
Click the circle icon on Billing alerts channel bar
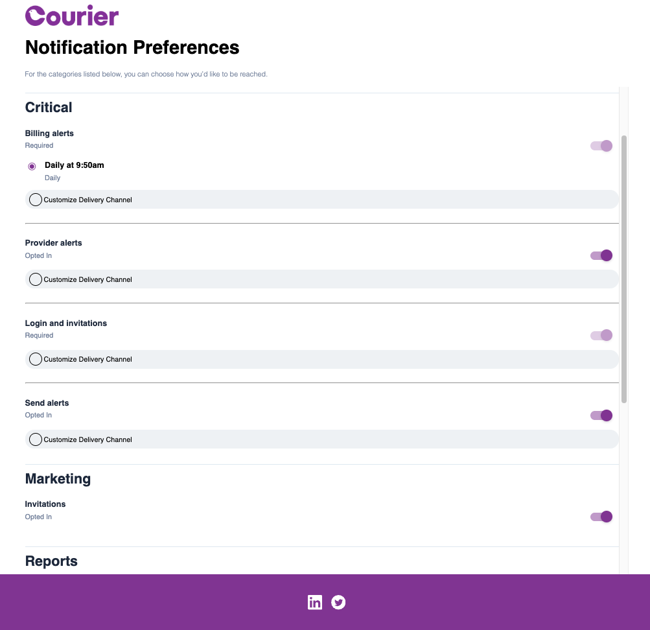tap(36, 199)
